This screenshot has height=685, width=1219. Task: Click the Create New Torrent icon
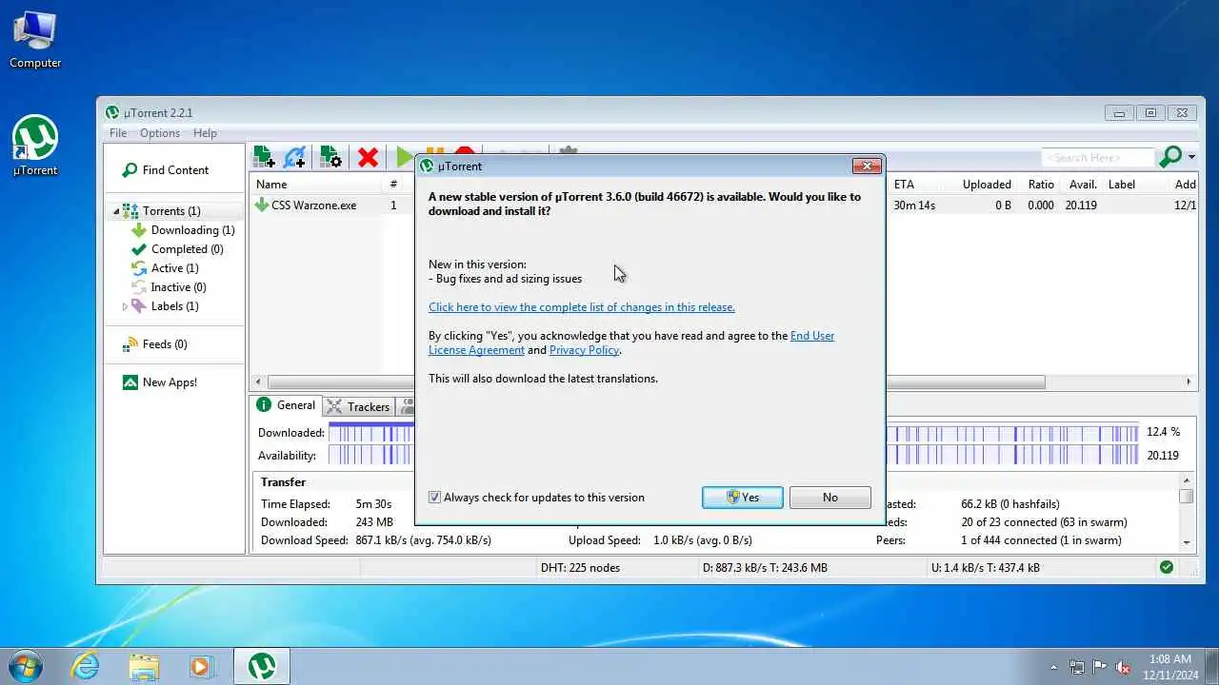pyautogui.click(x=330, y=157)
